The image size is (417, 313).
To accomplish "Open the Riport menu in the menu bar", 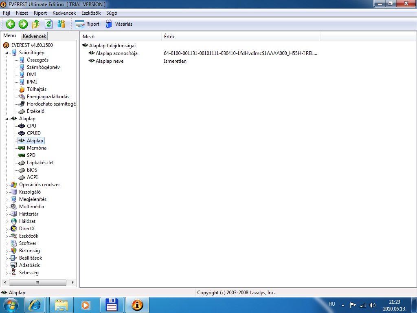I will coord(40,13).
